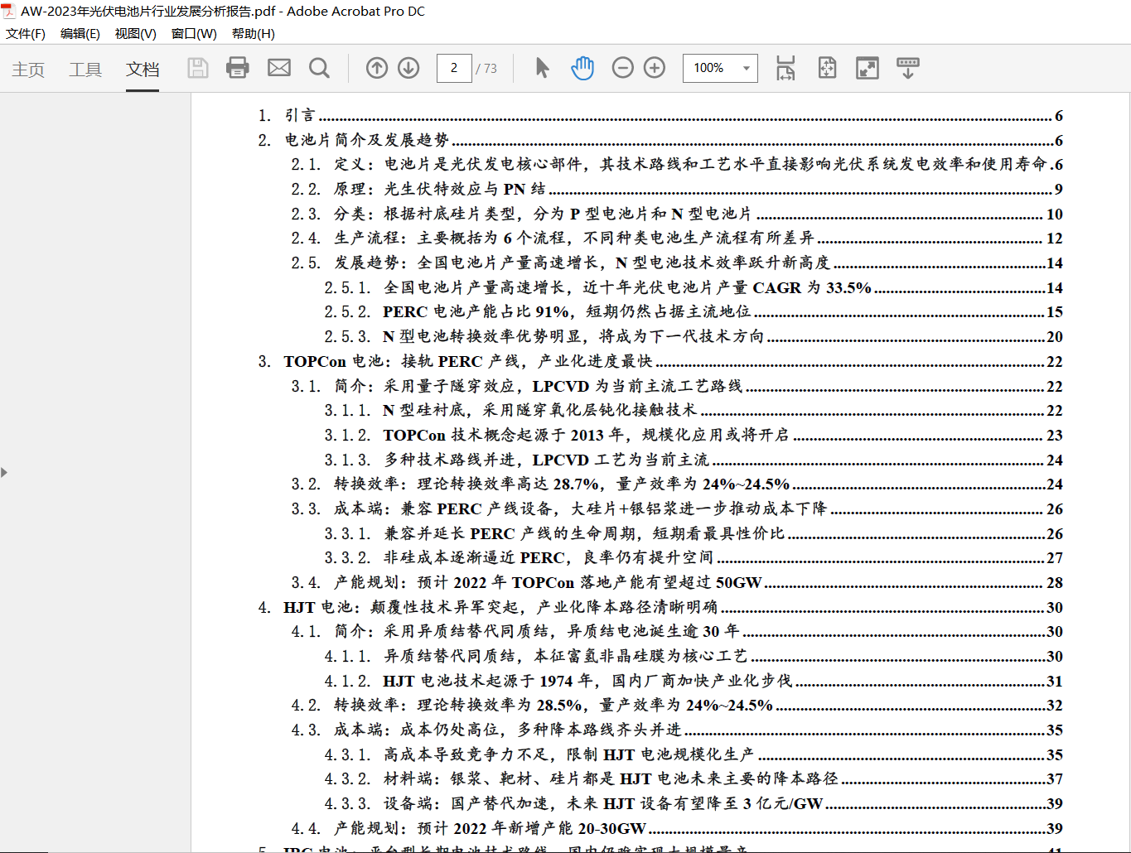Click the fit width scrolling icon

click(785, 68)
